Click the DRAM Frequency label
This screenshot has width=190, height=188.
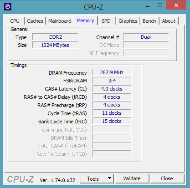click(68, 73)
